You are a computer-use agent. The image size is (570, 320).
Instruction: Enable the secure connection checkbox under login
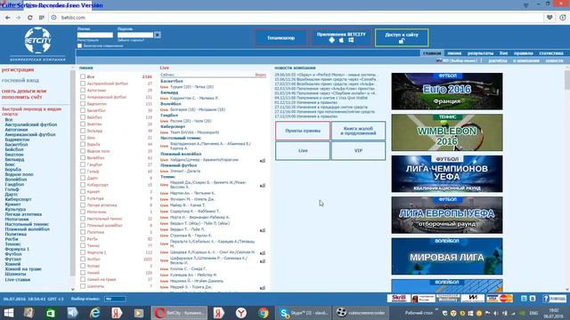click(79, 45)
